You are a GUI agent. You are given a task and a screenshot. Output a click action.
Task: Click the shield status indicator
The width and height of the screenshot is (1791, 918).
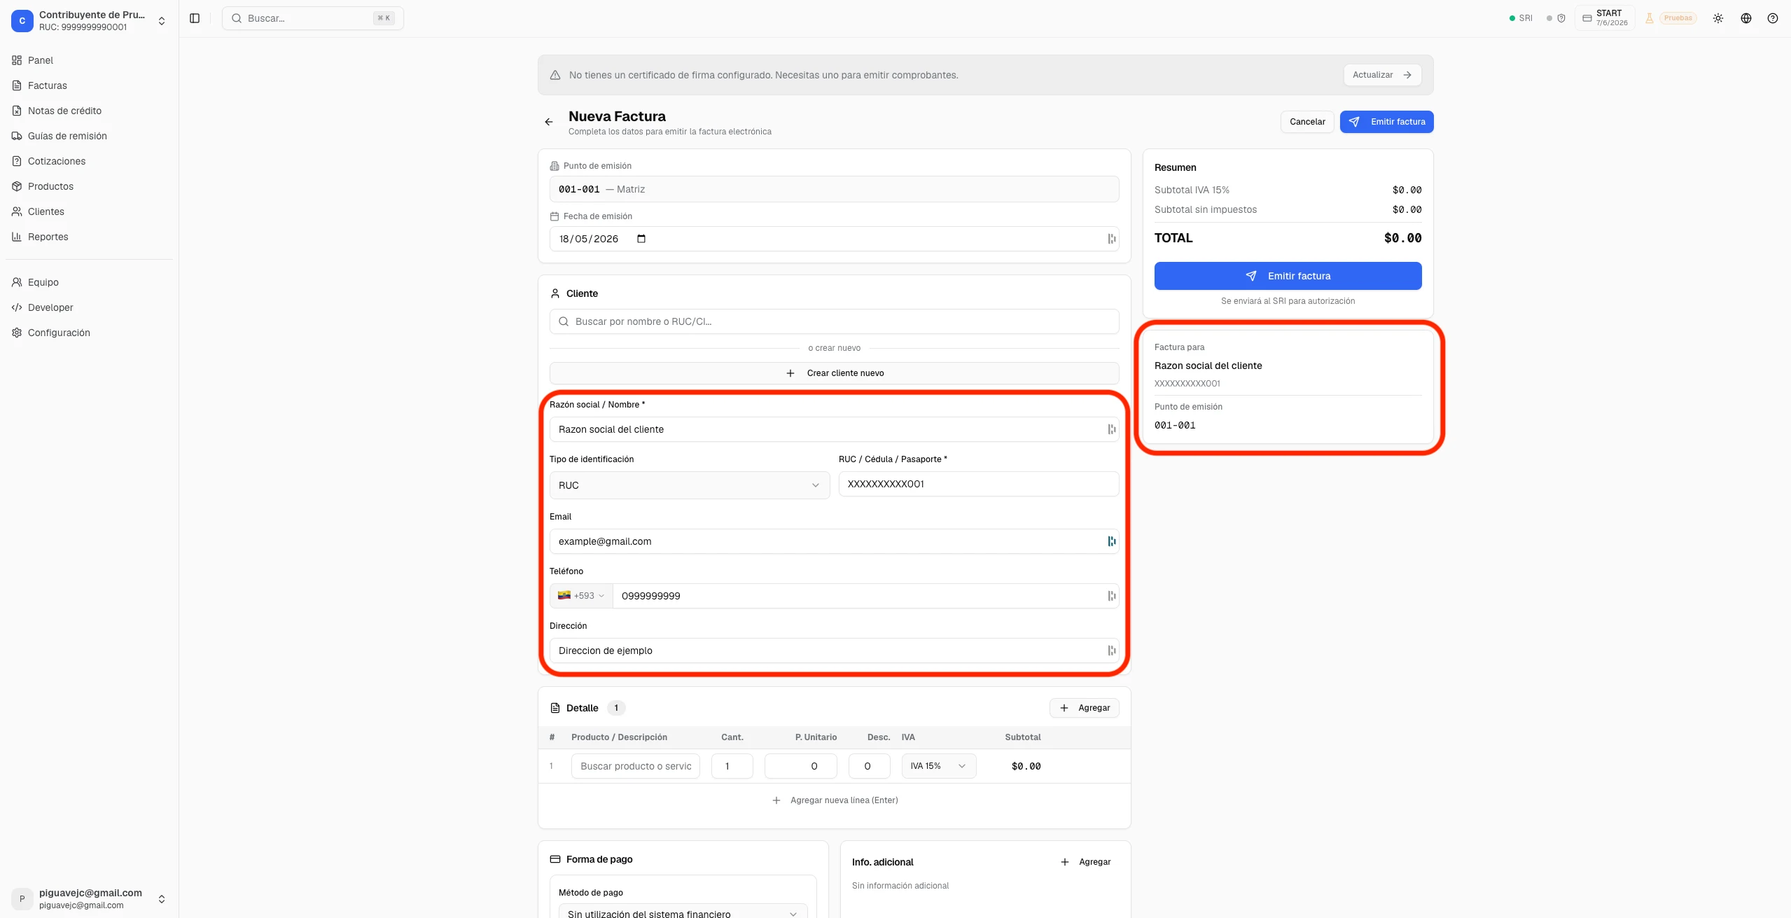pyautogui.click(x=1556, y=18)
